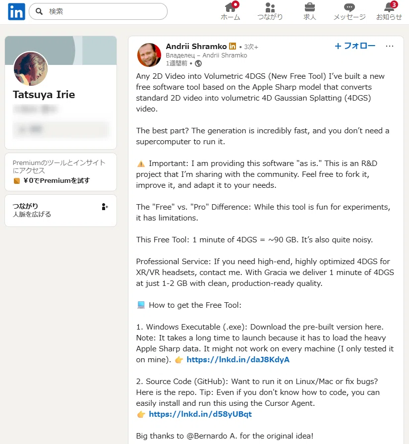
Task: Open the link lnkd.in/daJ8KdyA
Action: click(x=238, y=360)
